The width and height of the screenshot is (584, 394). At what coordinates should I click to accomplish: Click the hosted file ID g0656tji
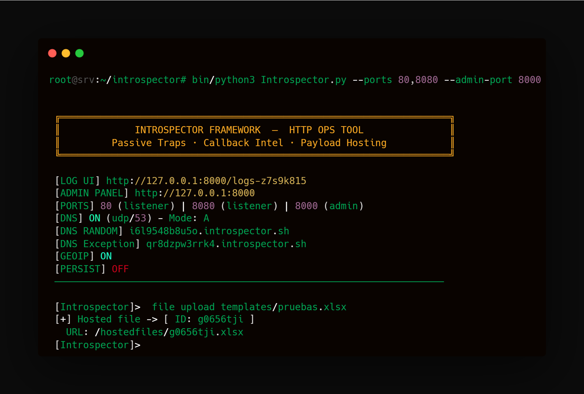[220, 319]
